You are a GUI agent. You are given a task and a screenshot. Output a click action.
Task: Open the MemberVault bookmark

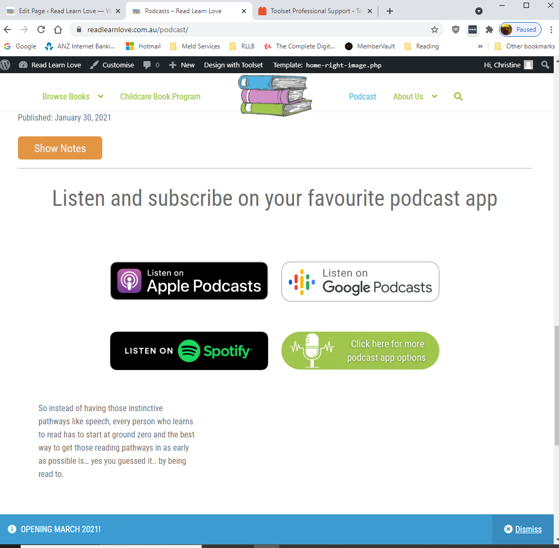point(370,46)
